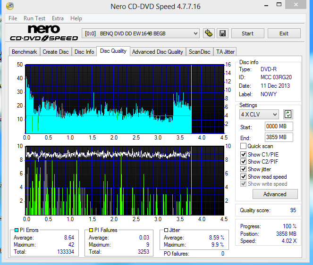This screenshot has height=265, width=313.
Task: Click PI Failures average 0.03
Action: pos(144,238)
